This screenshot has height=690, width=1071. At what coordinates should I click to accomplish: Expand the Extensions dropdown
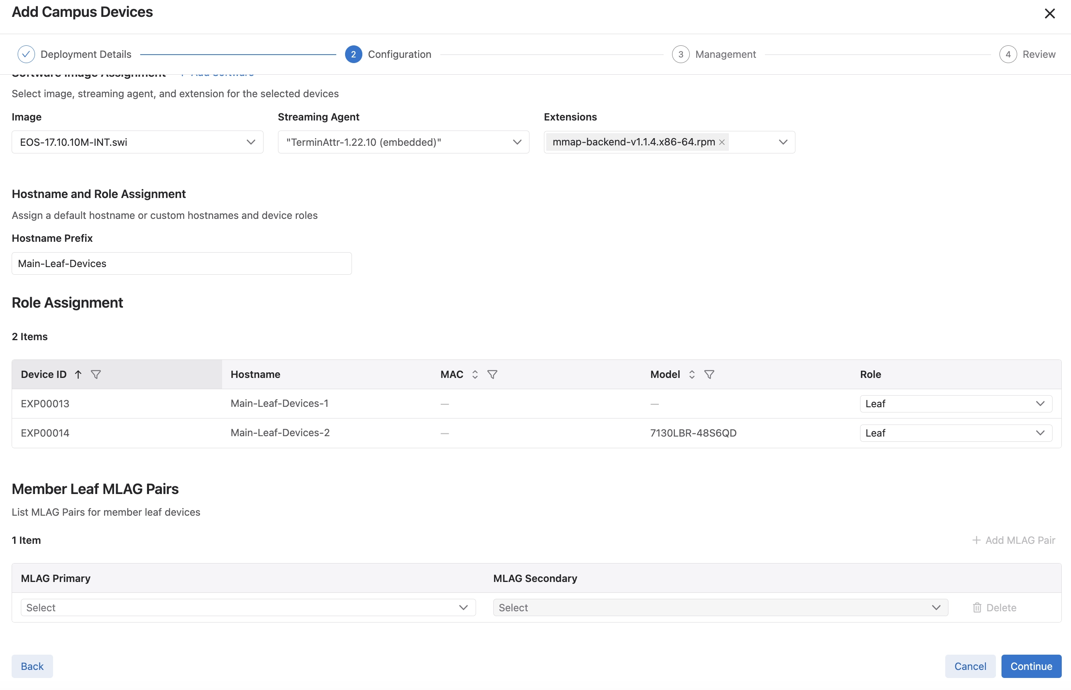783,142
